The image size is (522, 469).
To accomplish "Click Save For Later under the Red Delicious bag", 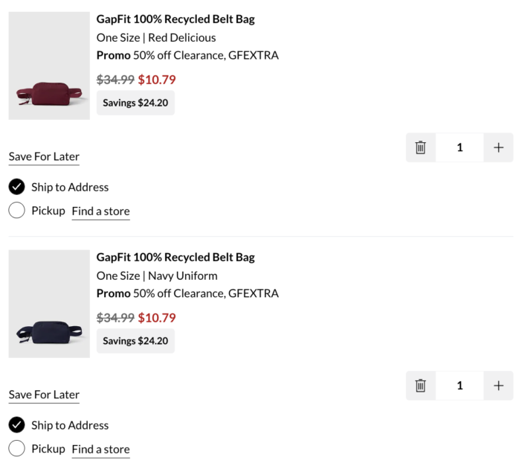I will (x=44, y=156).
